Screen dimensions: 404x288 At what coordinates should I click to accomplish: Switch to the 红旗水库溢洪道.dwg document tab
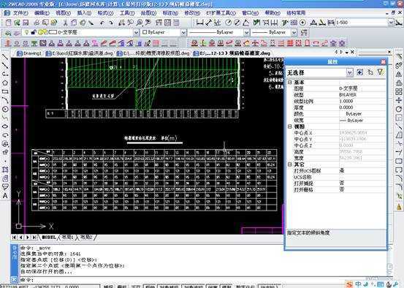click(x=80, y=53)
